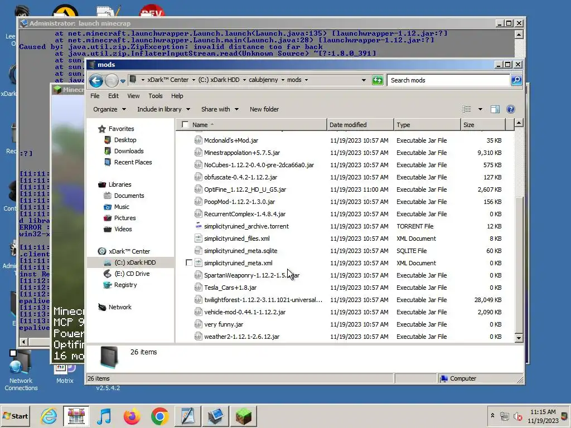The image size is (571, 428).
Task: Select simplicityruined_meta.sqlite file icon
Action: [198, 251]
